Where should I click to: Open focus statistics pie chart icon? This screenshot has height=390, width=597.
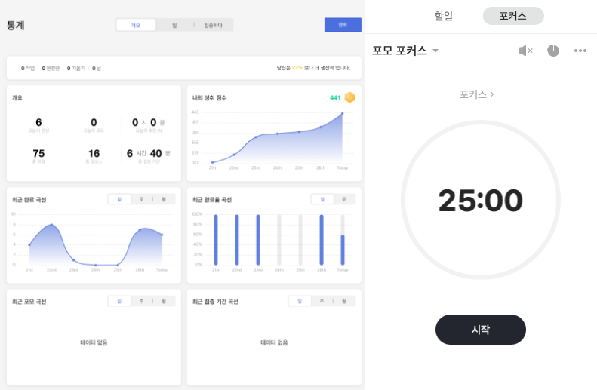coord(553,51)
